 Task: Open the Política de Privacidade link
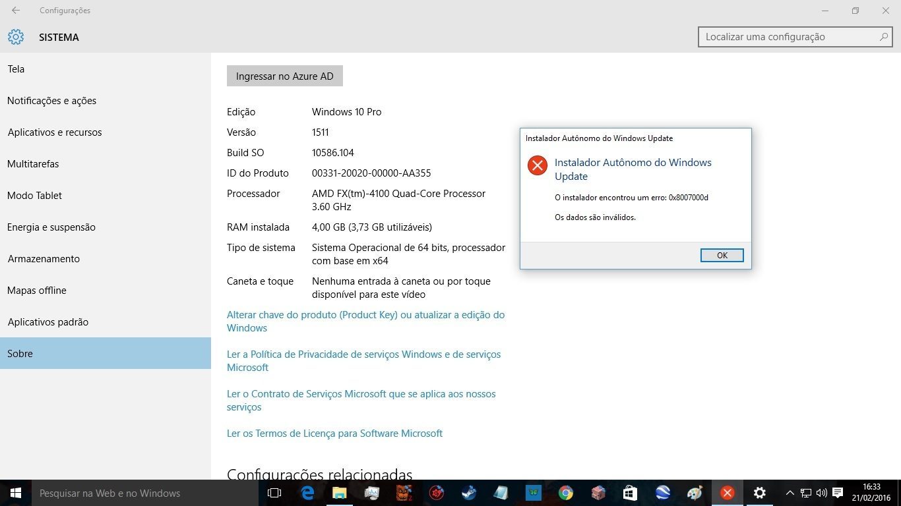363,361
